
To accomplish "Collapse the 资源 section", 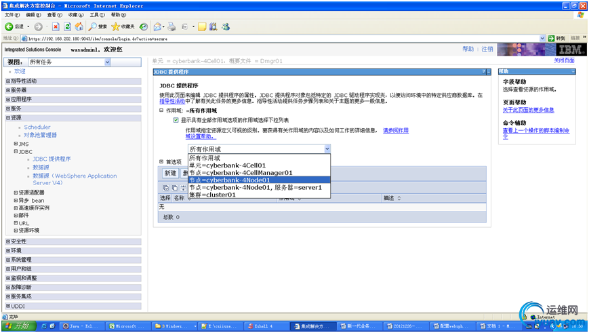I will coord(8,117).
